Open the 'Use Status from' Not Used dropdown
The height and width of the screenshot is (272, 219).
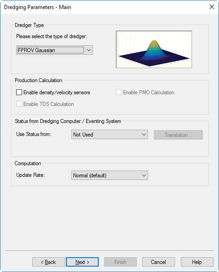click(x=109, y=135)
